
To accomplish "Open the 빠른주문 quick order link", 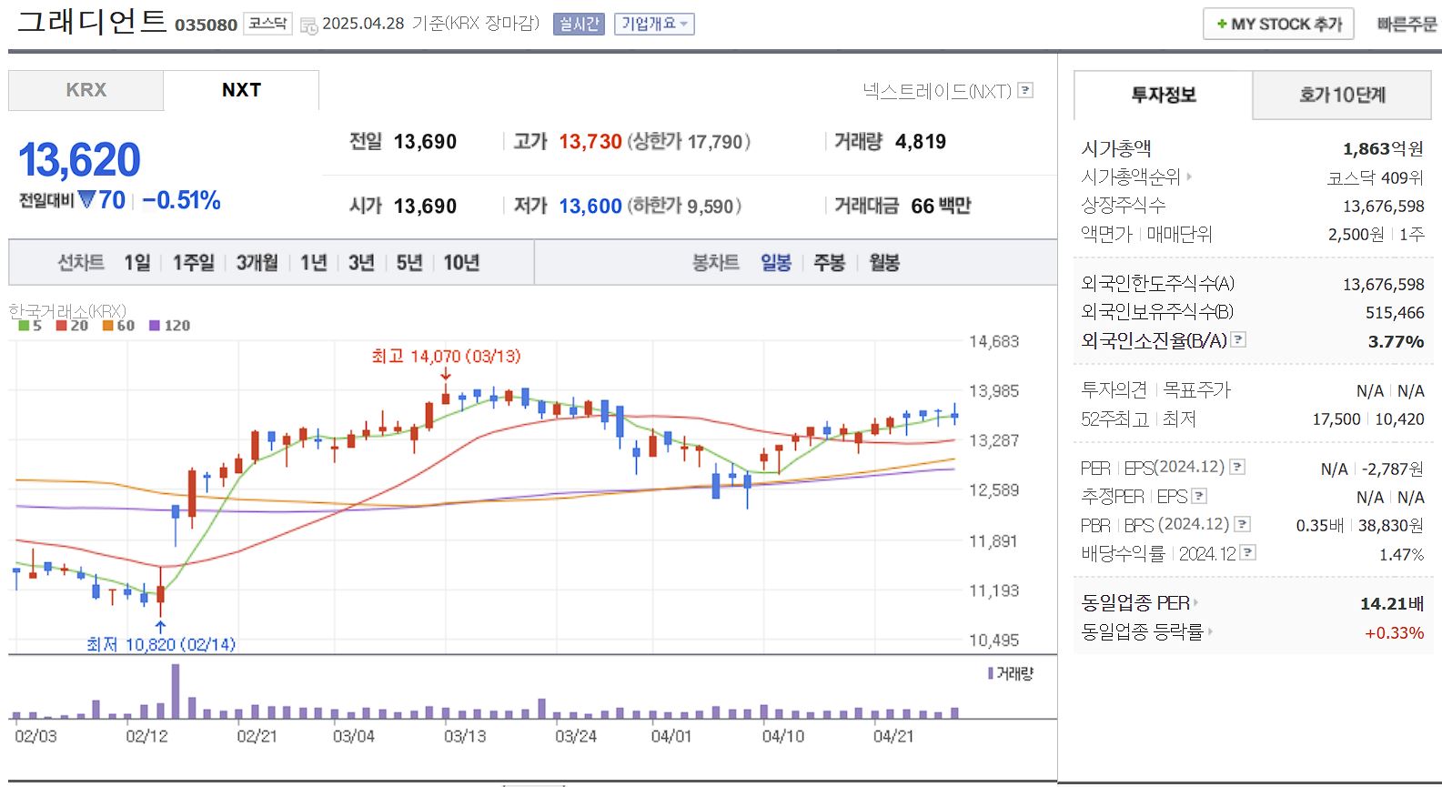I will pos(1407,25).
